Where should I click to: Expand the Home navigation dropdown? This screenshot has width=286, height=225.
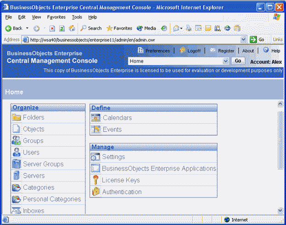(x=226, y=61)
